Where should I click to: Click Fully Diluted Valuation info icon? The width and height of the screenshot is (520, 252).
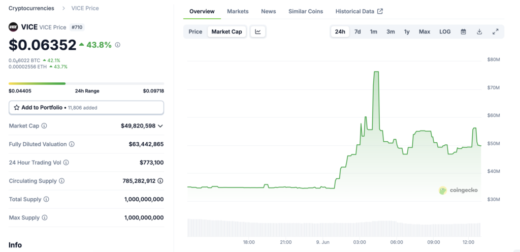[72, 144]
